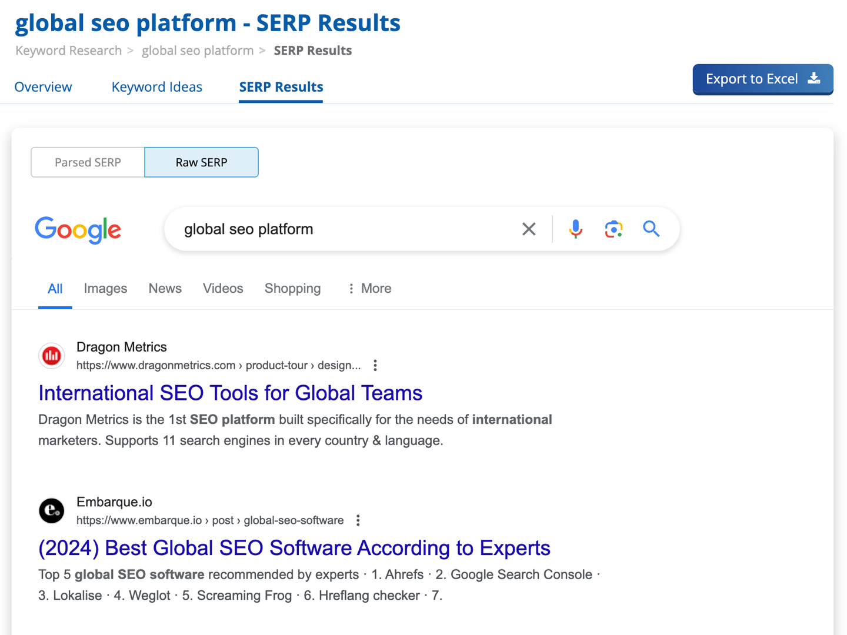847x635 pixels.
Task: Switch to Parsed SERP view
Action: pos(88,162)
